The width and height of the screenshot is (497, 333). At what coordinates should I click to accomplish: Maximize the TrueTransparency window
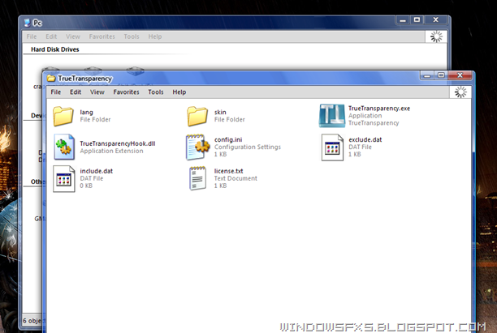(x=441, y=75)
